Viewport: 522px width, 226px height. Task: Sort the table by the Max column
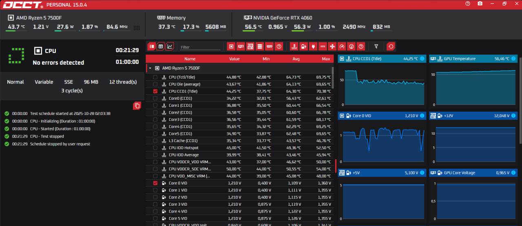325,59
